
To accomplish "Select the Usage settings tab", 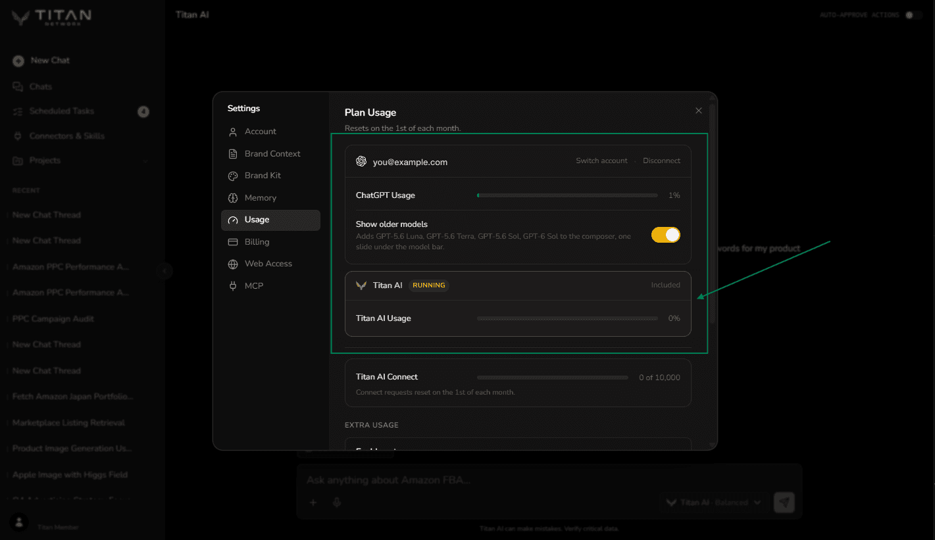I will [x=270, y=220].
